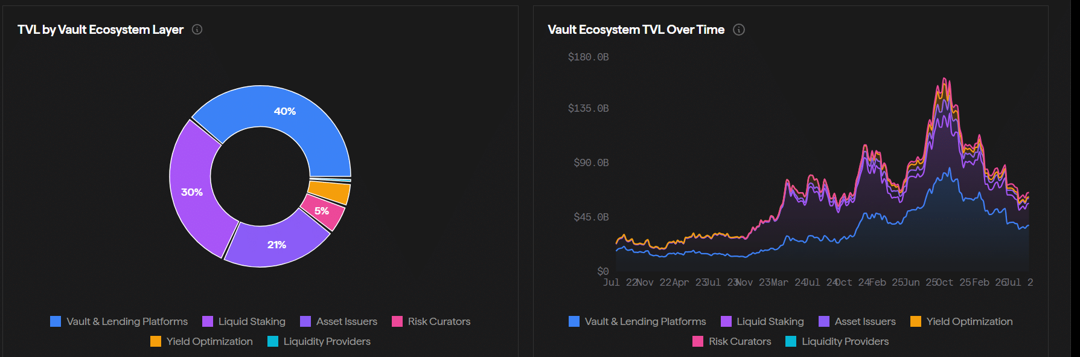Toggle Liquid Staking series in donut legend
1080x357 pixels.
pyautogui.click(x=244, y=321)
